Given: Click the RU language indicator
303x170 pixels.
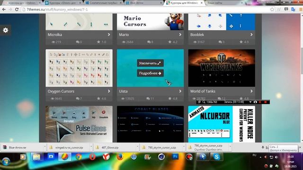Looking at the screenshot, I should [x=254, y=155].
